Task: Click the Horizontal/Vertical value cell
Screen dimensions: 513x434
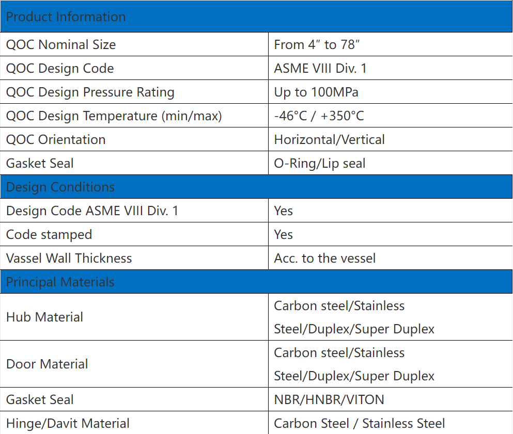Action: (x=391, y=139)
